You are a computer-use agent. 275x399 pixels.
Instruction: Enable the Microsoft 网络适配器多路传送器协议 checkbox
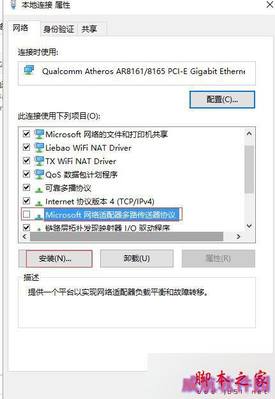tap(26, 215)
